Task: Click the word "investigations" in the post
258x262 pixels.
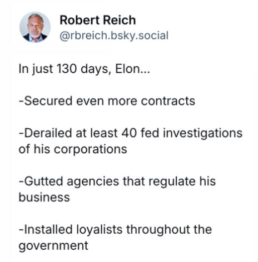Action: pos(203,134)
